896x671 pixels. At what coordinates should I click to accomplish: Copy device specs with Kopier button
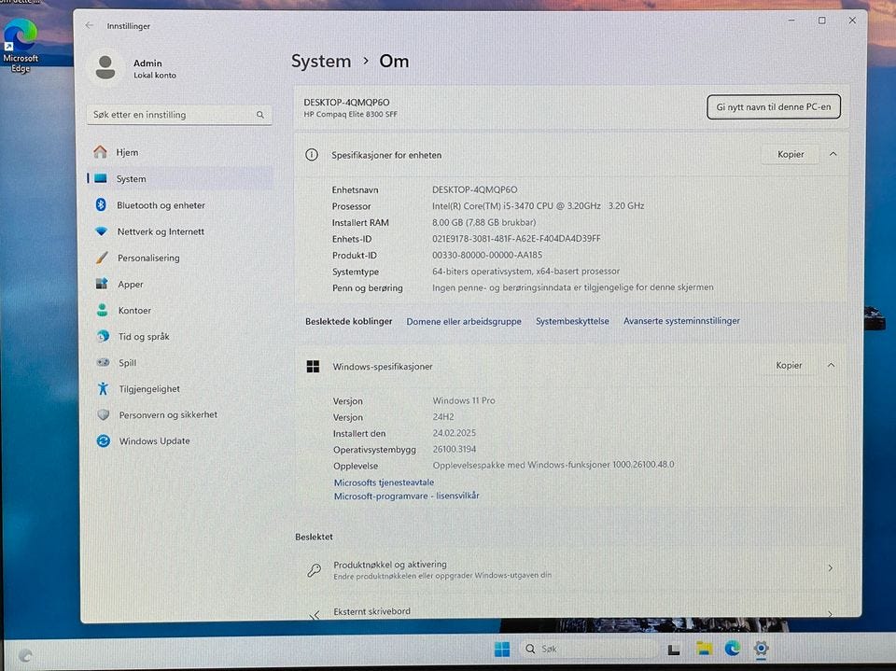pos(791,154)
